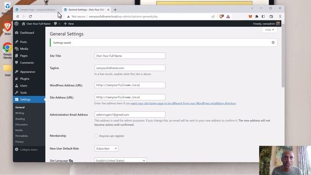Click into the Tagline field
The height and width of the screenshot is (175, 311).
click(130, 68)
